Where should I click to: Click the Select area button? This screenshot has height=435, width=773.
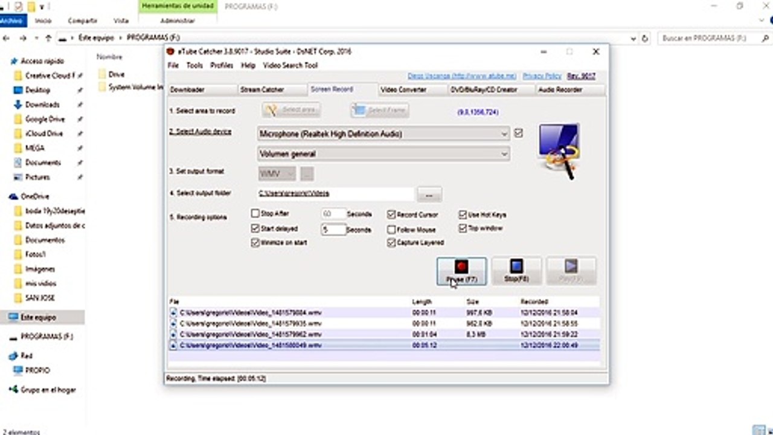tap(291, 110)
